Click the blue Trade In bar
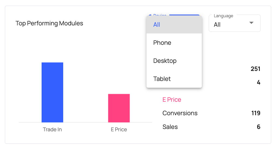 [52, 92]
